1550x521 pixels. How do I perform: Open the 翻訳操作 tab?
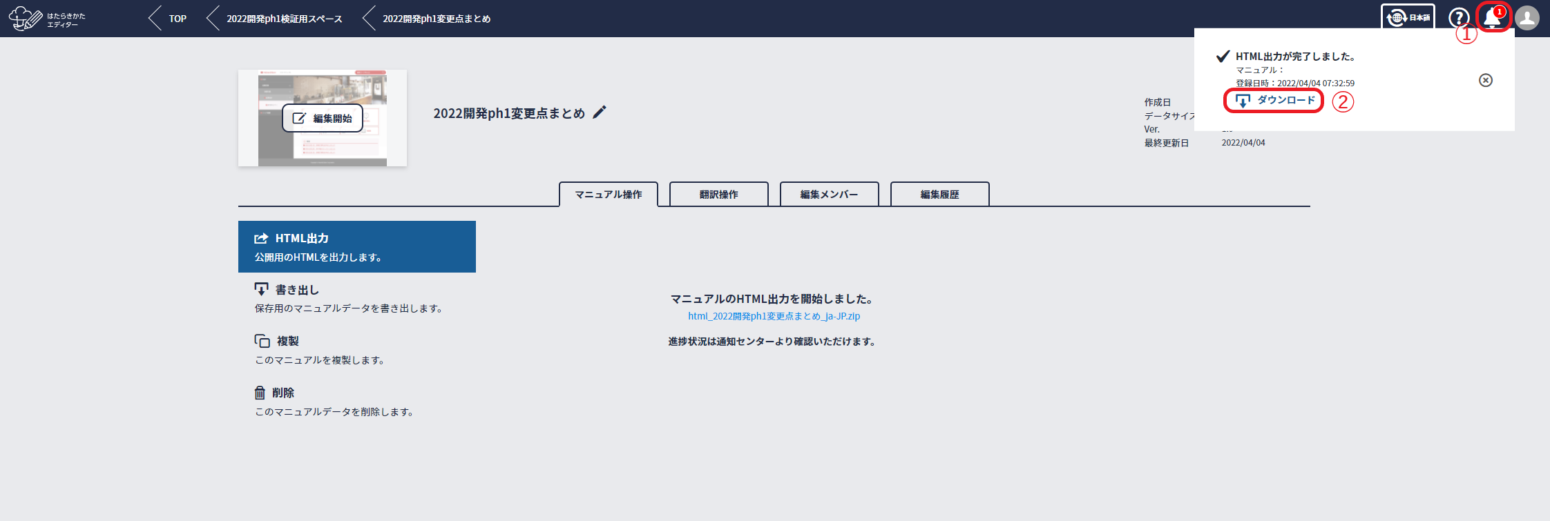[719, 195]
